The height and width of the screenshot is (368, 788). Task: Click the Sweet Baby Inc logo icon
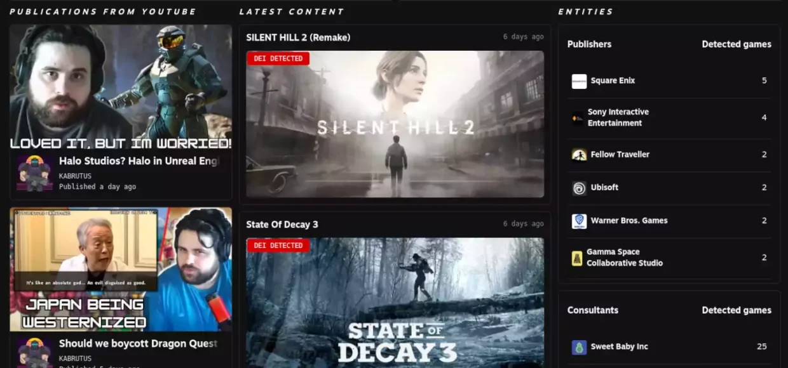(579, 347)
